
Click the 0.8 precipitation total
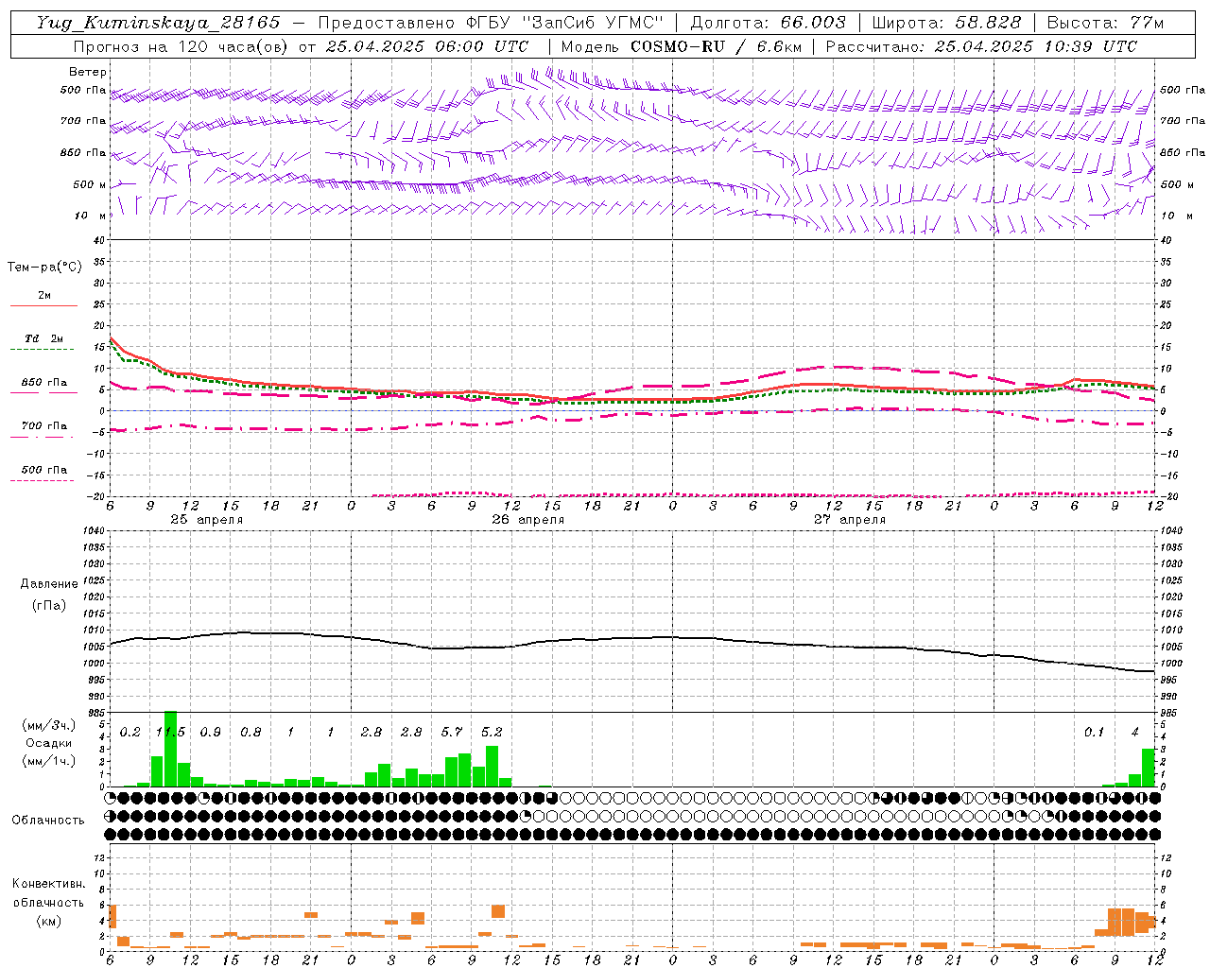point(251,732)
